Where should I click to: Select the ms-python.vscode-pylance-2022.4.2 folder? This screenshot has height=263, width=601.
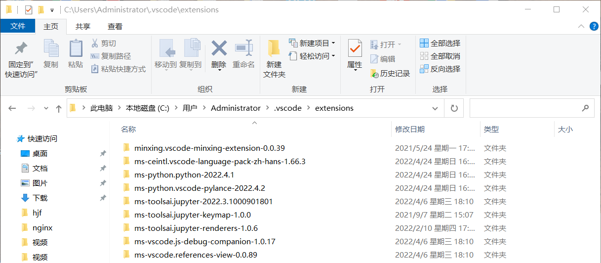(x=200, y=188)
